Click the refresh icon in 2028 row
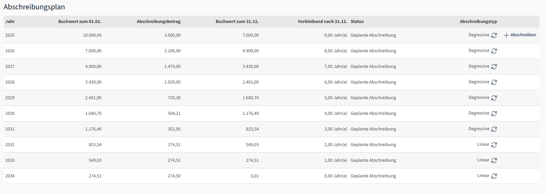545x194 pixels. click(x=494, y=82)
